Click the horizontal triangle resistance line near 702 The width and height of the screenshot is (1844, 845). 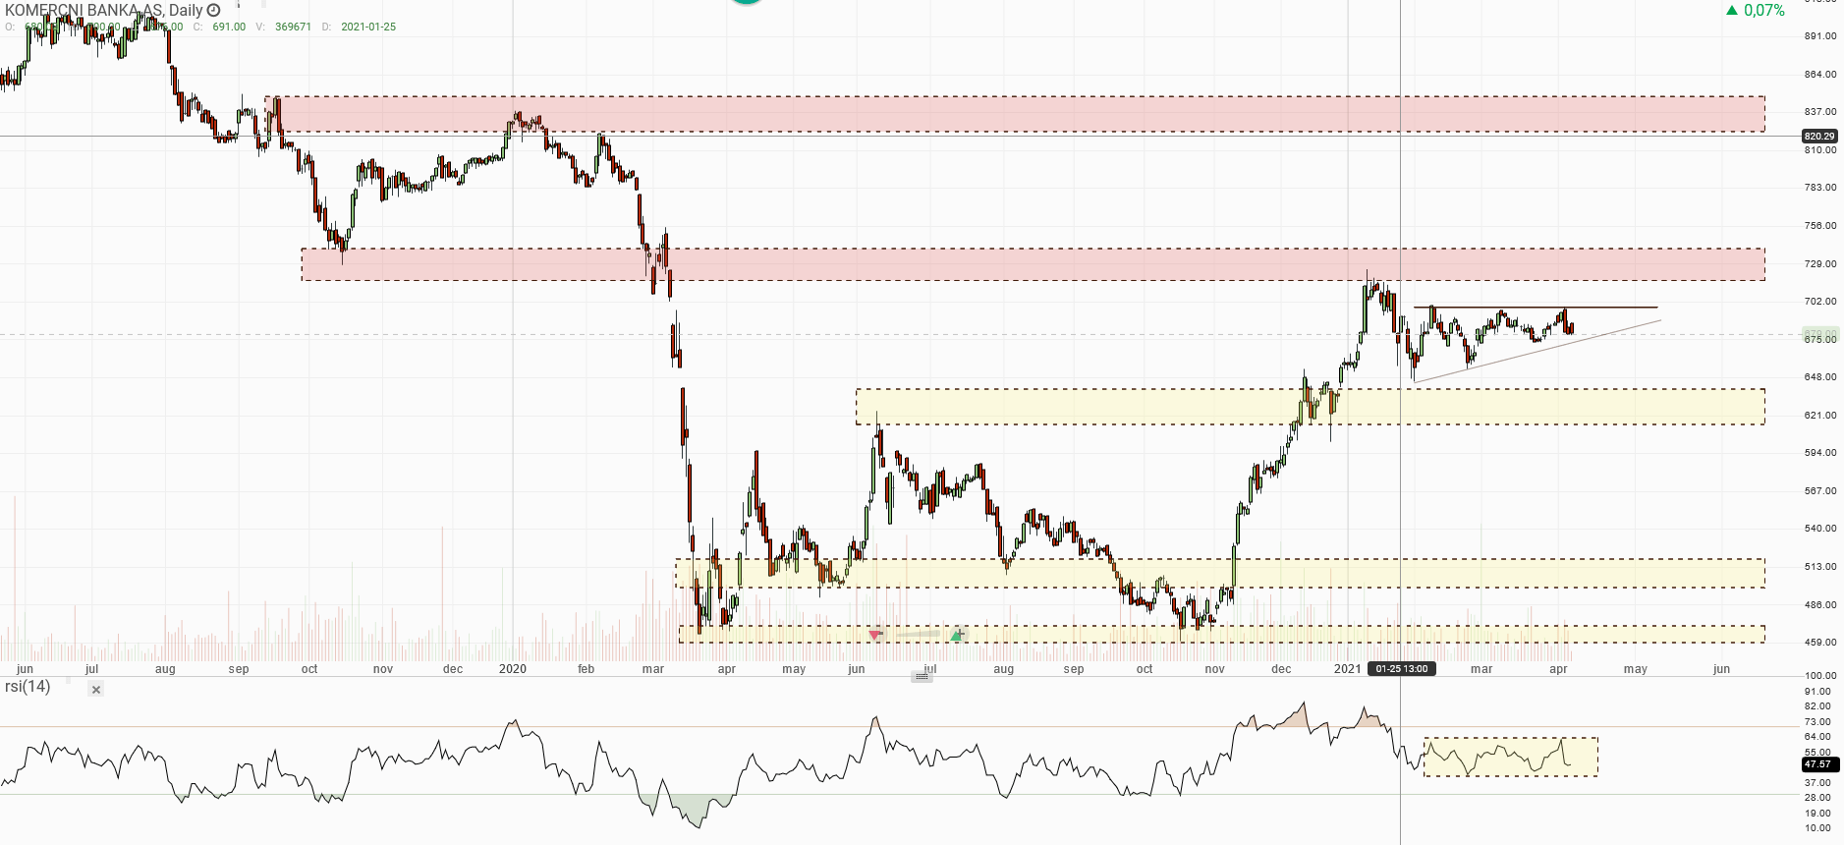coord(1621,308)
